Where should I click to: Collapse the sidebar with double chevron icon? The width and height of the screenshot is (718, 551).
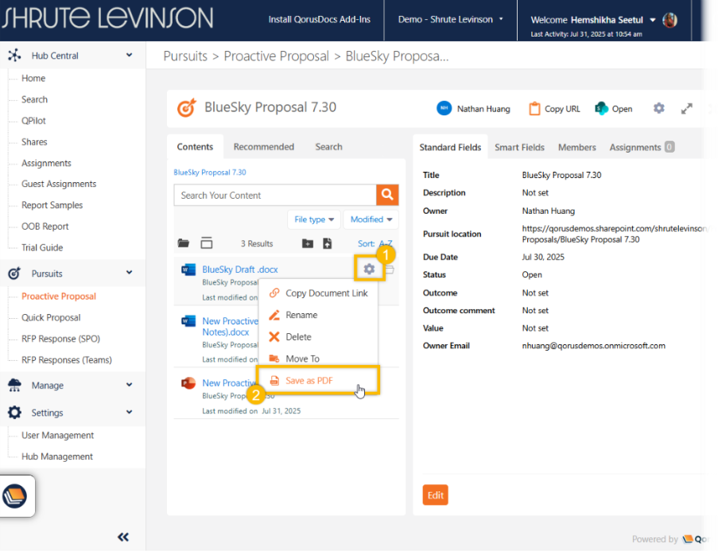(x=123, y=537)
